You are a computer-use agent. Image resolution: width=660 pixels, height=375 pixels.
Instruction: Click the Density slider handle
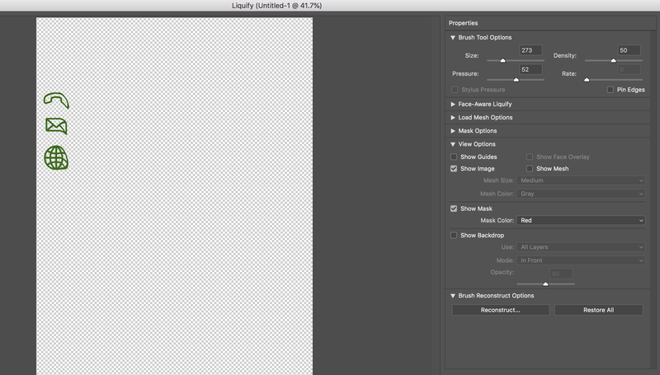pos(613,60)
